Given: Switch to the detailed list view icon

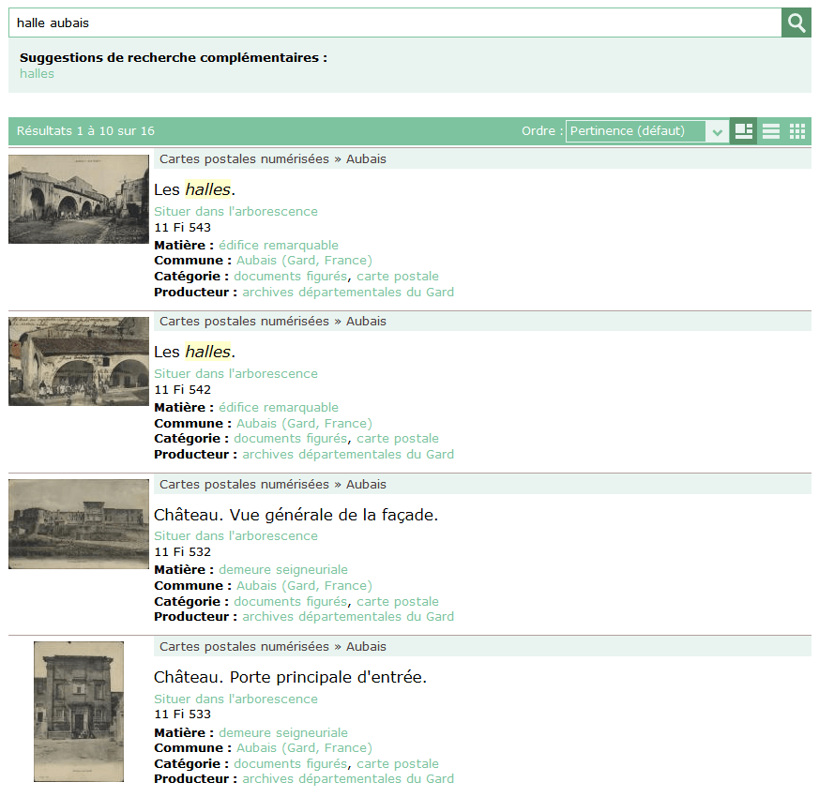Looking at the screenshot, I should [744, 131].
